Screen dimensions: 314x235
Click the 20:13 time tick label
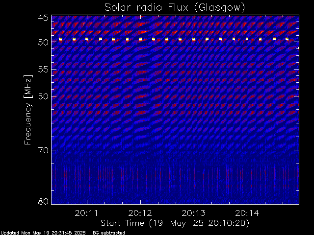(194, 213)
